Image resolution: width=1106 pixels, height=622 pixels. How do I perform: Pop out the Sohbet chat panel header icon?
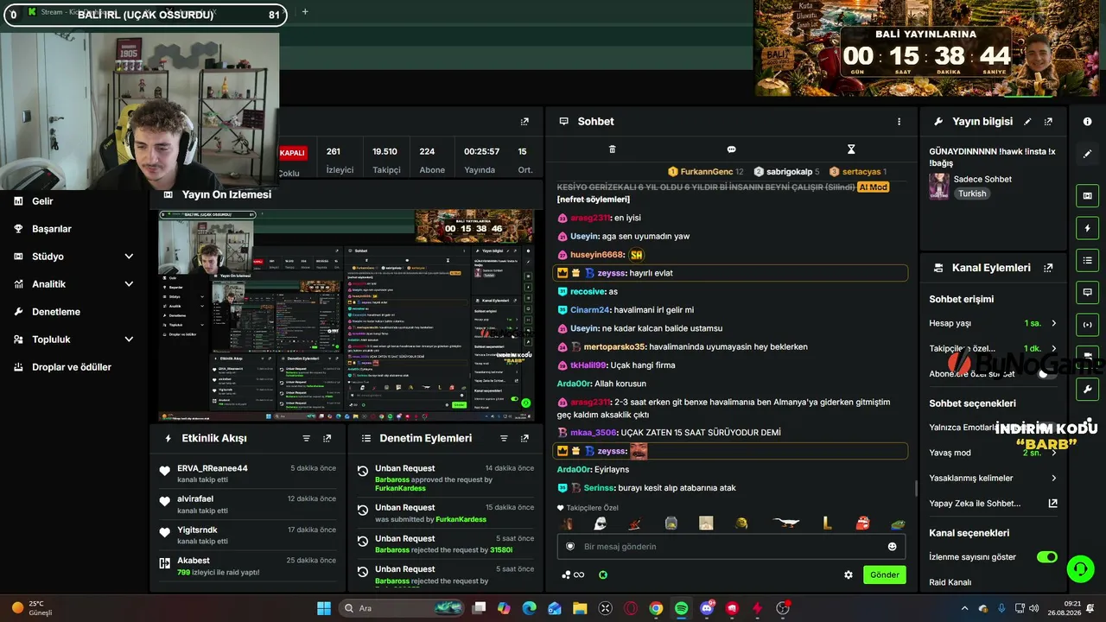(563, 122)
